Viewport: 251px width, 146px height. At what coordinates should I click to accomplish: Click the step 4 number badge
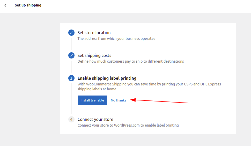(71, 119)
